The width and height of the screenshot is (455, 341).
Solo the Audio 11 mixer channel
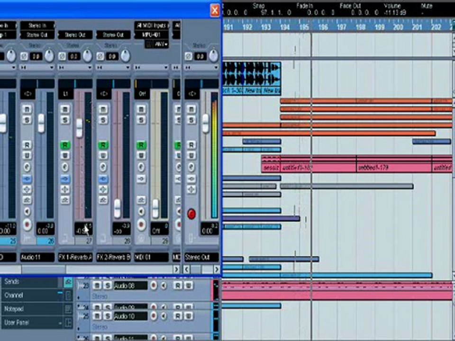pos(27,120)
